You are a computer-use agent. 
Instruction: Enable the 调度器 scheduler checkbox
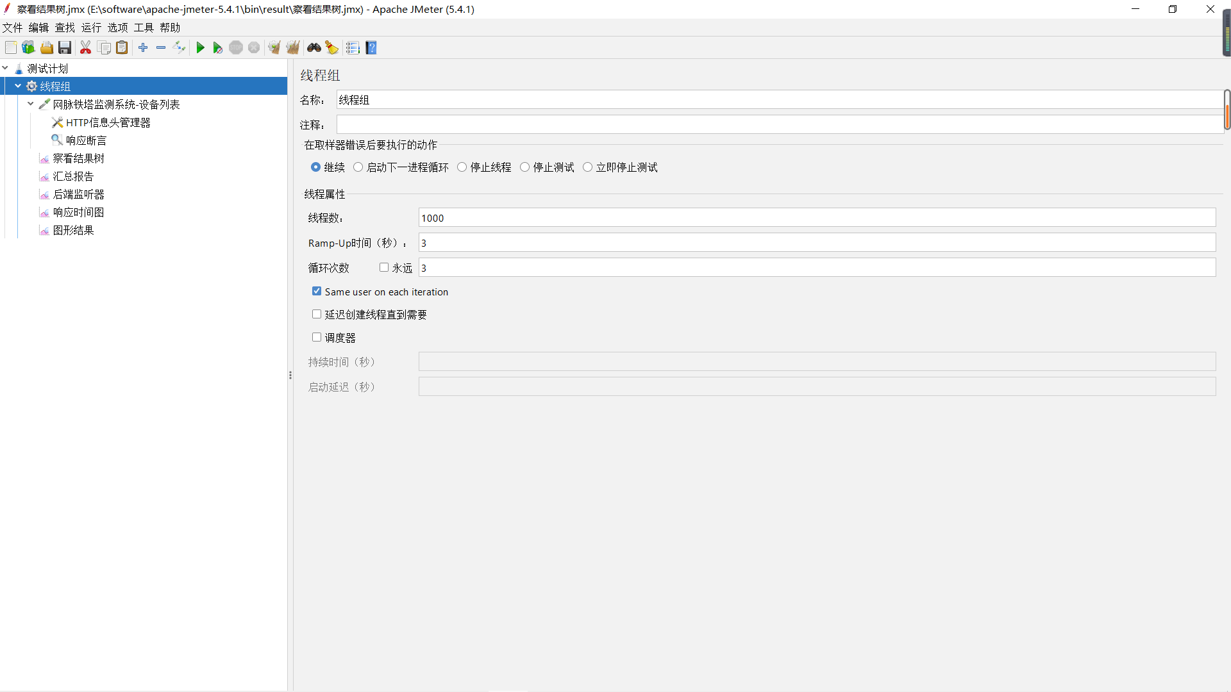317,338
